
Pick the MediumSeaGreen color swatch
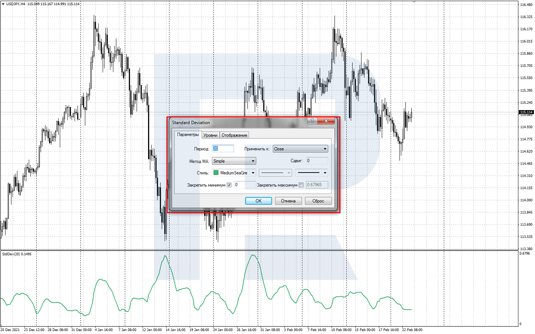(216, 173)
